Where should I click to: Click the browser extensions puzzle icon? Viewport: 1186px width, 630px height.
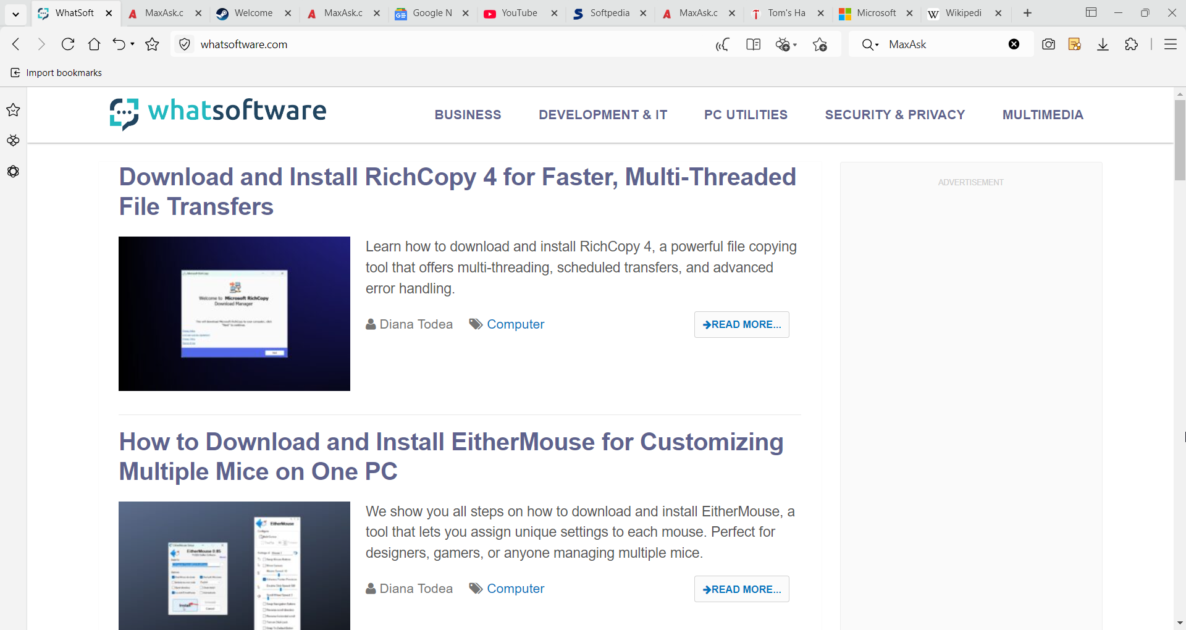tap(1132, 44)
